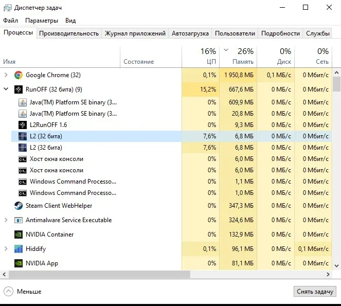Click the icon of the highlighted L2 (32 бита) row

point(23,136)
